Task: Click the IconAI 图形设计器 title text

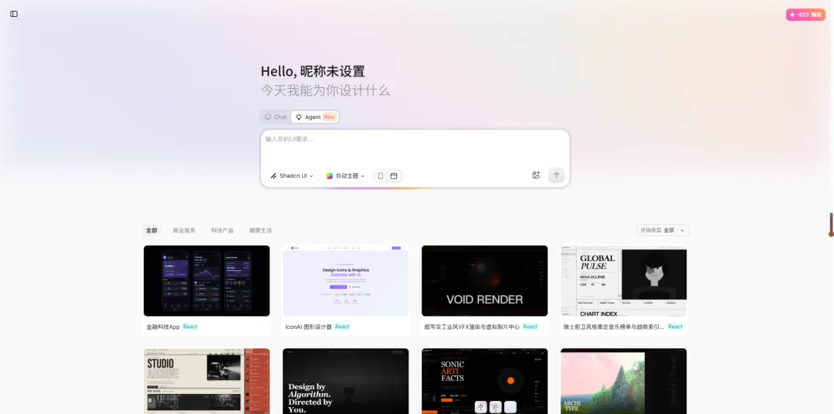Action: point(308,327)
